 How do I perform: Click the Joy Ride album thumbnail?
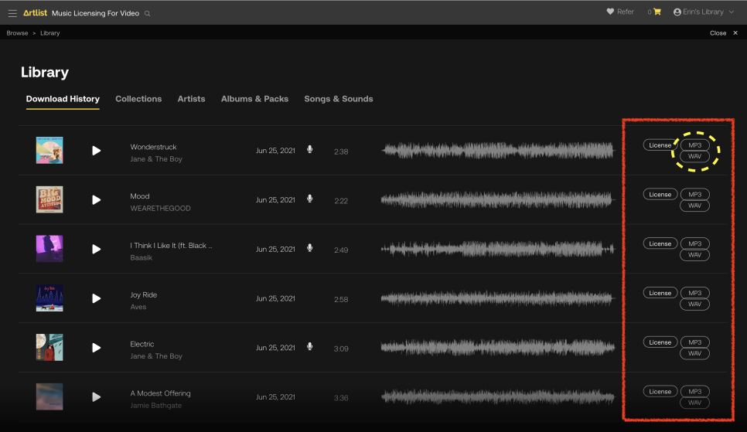coord(49,298)
